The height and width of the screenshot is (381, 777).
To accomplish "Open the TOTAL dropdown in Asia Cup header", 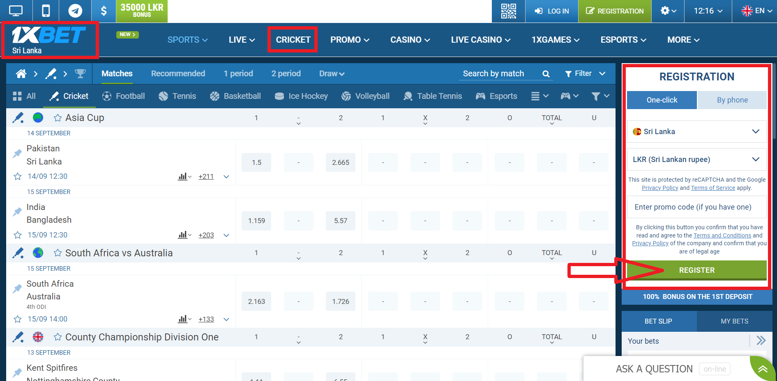I will (x=551, y=119).
